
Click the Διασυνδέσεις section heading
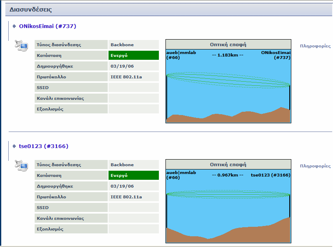coord(31,9)
